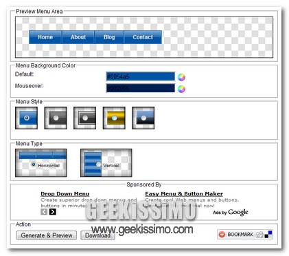289x256 pixels.
Task: Click Contact in the preview menu
Action: pyautogui.click(x=143, y=37)
